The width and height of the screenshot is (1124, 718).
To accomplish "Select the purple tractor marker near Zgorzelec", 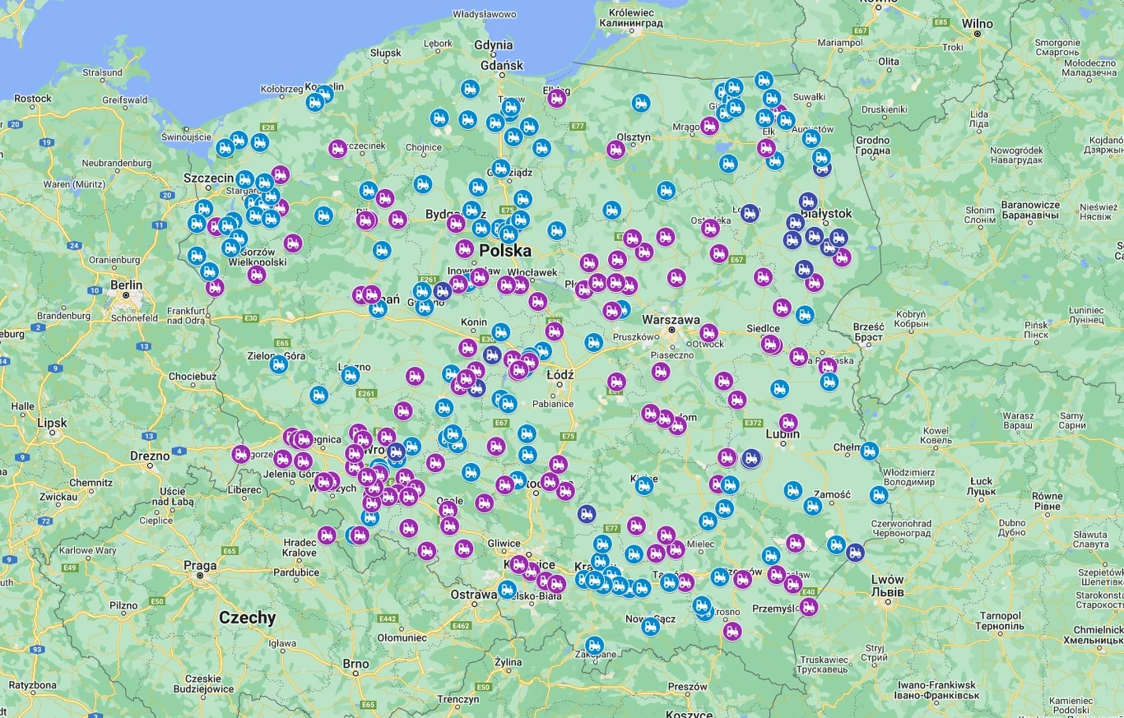I will click(240, 454).
